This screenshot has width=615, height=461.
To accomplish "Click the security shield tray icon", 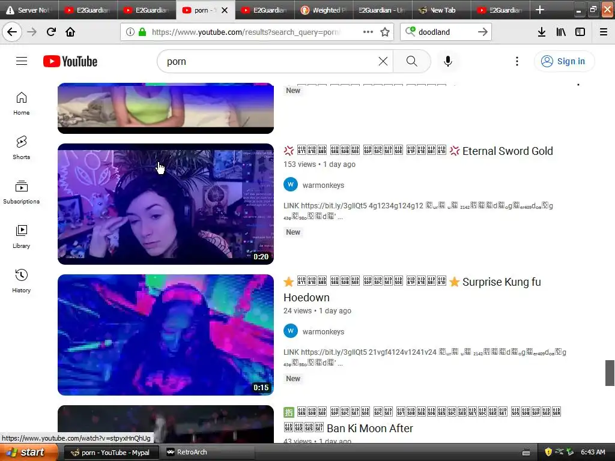I will (x=548, y=452).
